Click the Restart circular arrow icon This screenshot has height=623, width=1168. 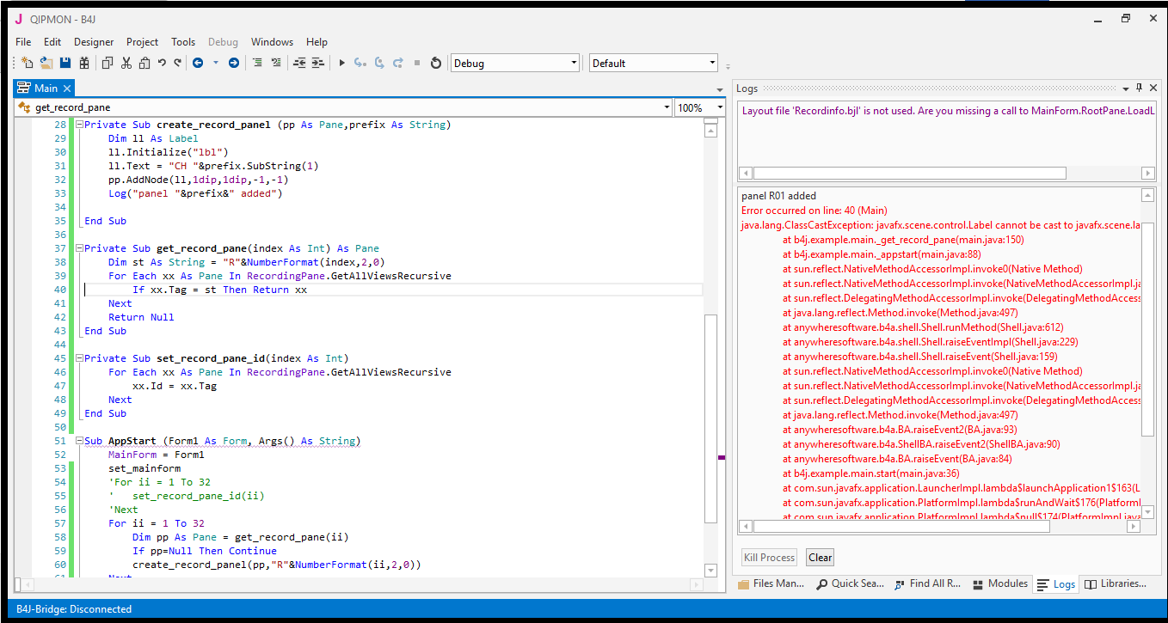point(435,63)
